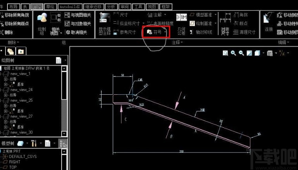The width and height of the screenshot is (298, 170).
Task: Expand 基准 under new_view_27
Action: [6, 127]
